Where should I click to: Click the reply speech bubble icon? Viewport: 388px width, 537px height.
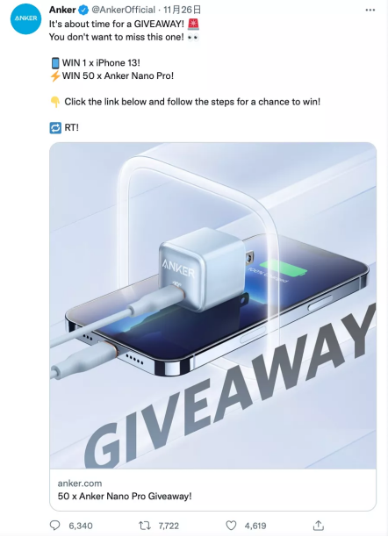click(54, 526)
